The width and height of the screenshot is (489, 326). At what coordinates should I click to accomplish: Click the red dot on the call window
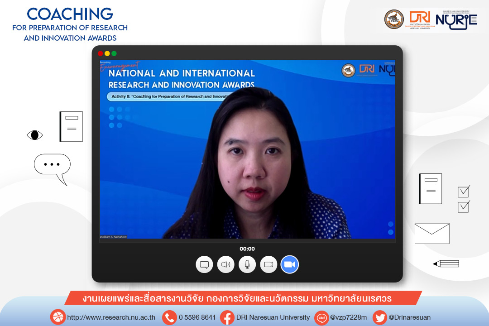101,53
